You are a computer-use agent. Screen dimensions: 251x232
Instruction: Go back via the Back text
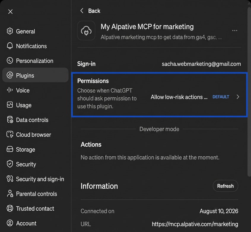[x=94, y=11]
